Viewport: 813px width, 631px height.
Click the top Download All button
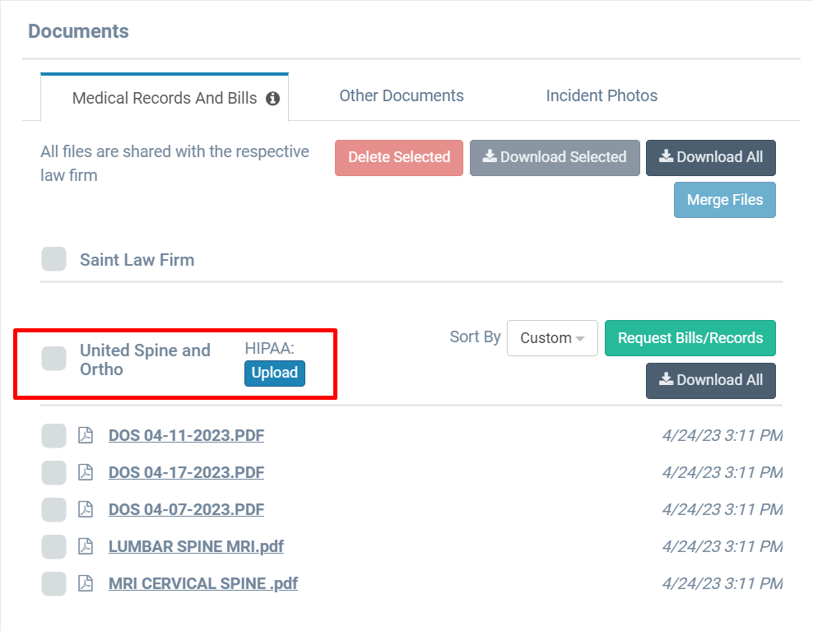[x=711, y=158]
